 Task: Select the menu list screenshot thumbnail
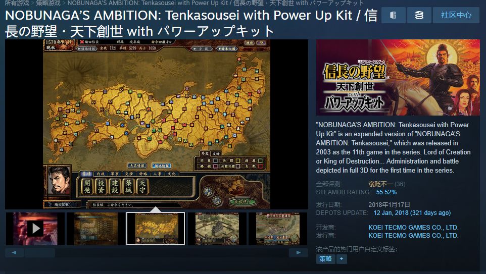(x=96, y=229)
